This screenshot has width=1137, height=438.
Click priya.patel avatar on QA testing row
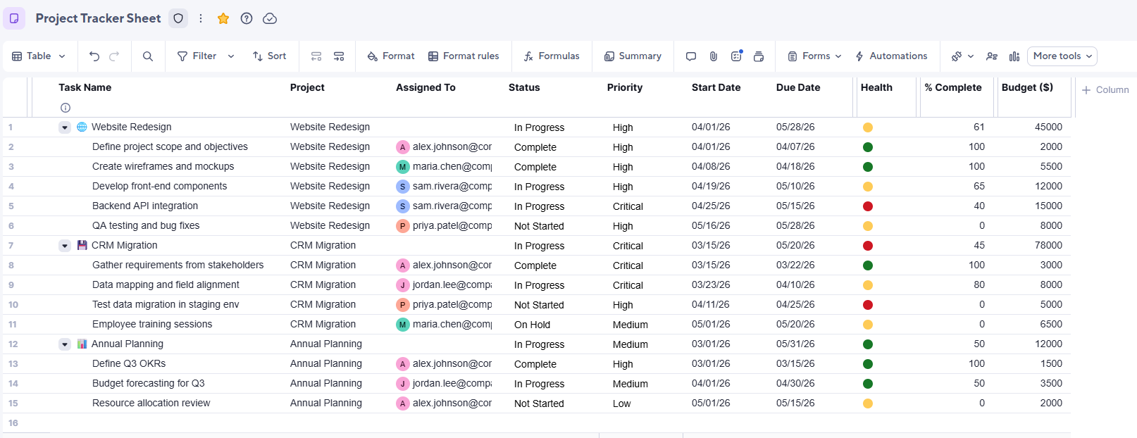(403, 226)
